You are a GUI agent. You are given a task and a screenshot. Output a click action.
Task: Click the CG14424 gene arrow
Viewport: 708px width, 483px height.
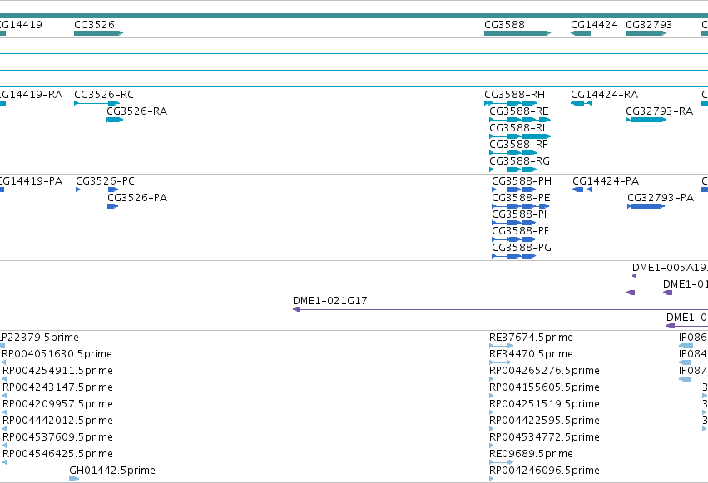[581, 33]
